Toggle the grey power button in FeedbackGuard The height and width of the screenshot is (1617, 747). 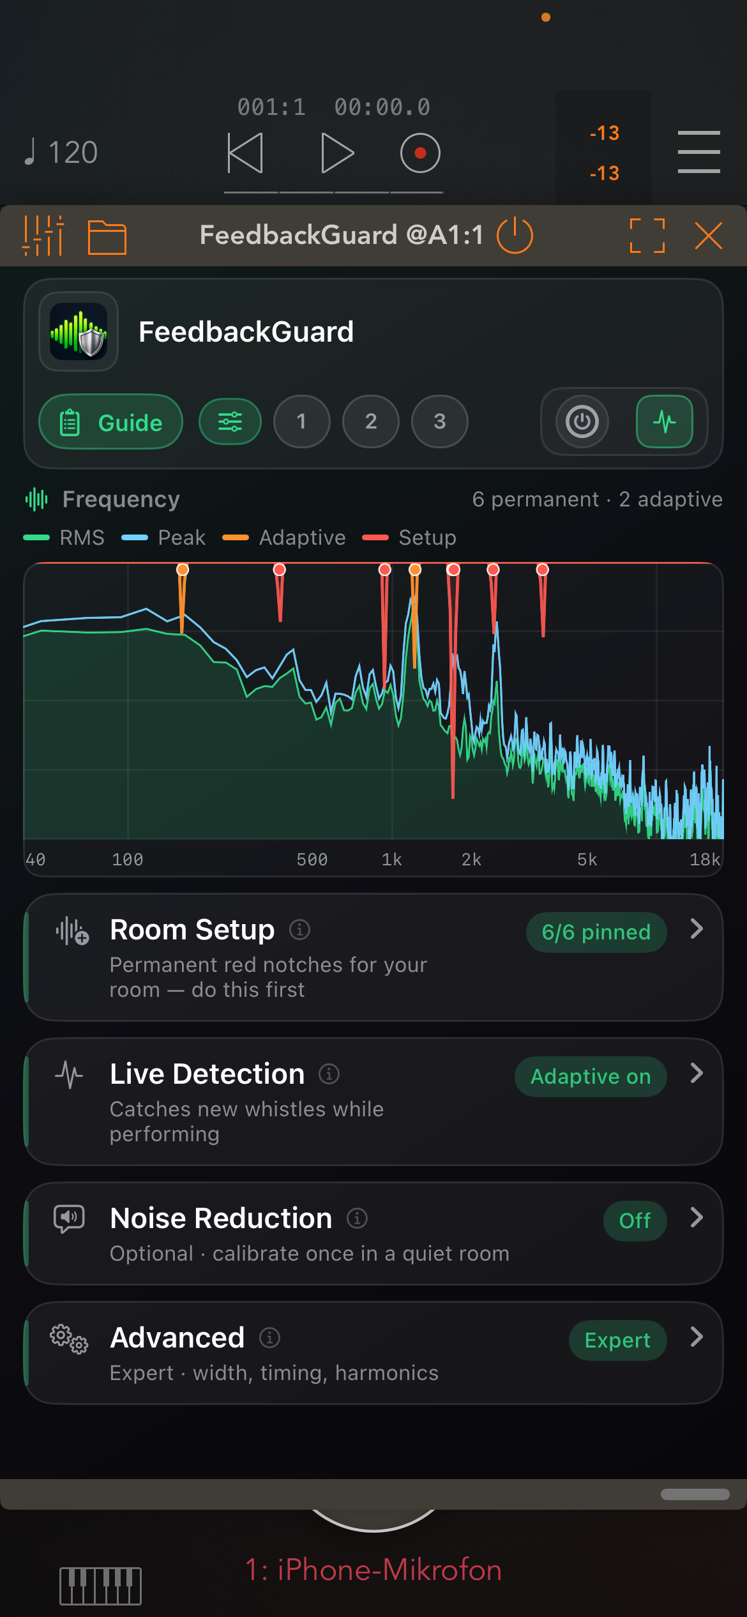[x=582, y=421]
